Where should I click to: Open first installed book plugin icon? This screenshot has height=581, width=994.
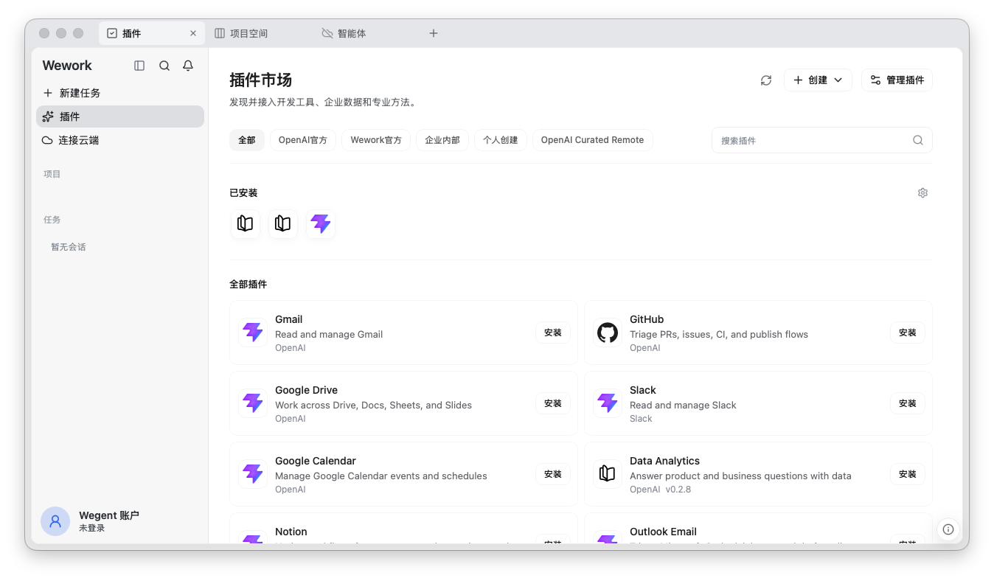tap(246, 223)
